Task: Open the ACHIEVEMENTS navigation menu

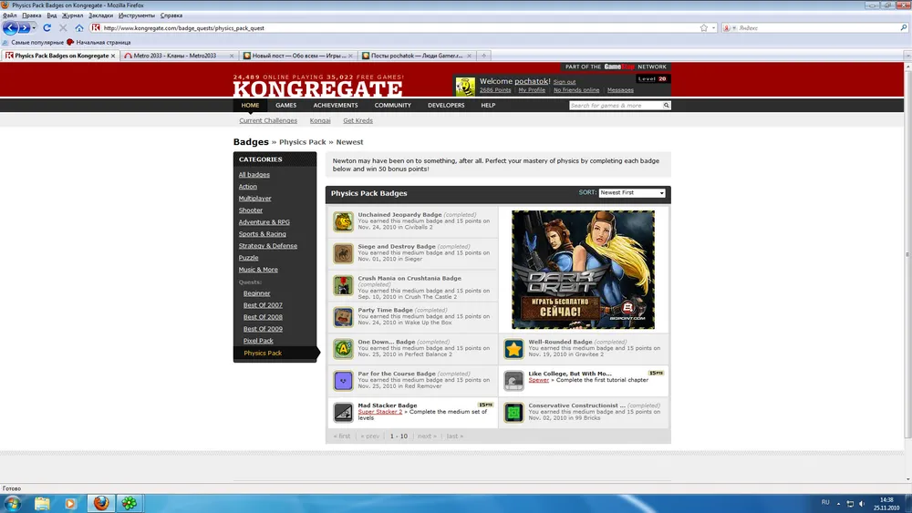Action: point(336,106)
